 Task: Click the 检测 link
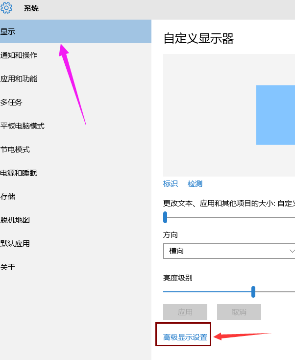(x=195, y=184)
